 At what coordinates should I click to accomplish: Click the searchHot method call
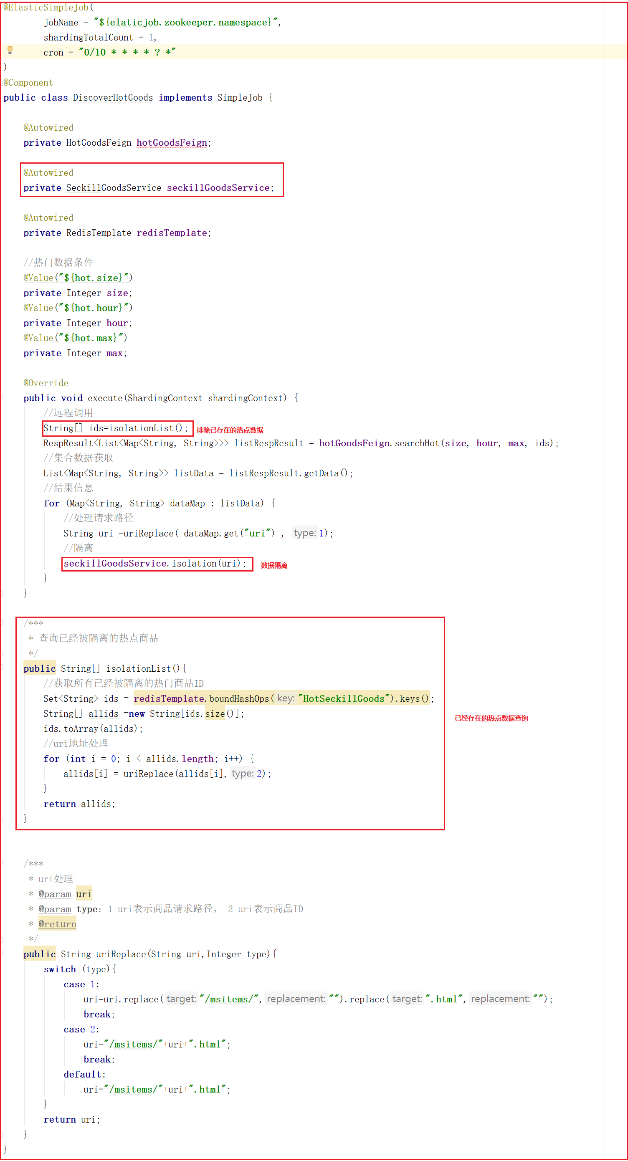point(417,443)
